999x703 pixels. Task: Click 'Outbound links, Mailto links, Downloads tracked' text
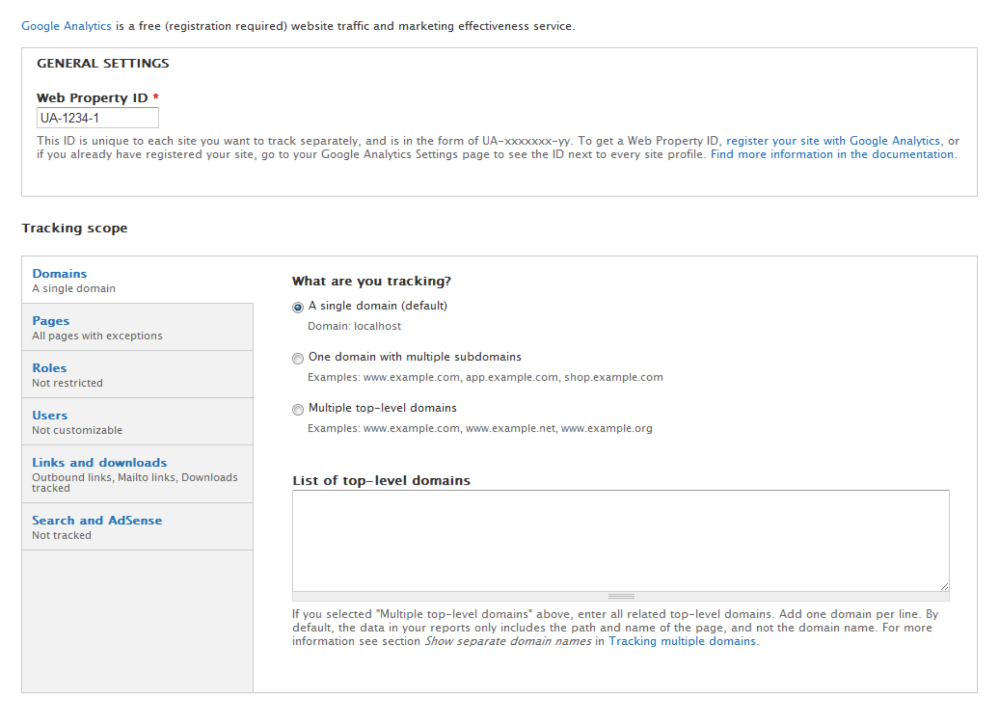[135, 482]
